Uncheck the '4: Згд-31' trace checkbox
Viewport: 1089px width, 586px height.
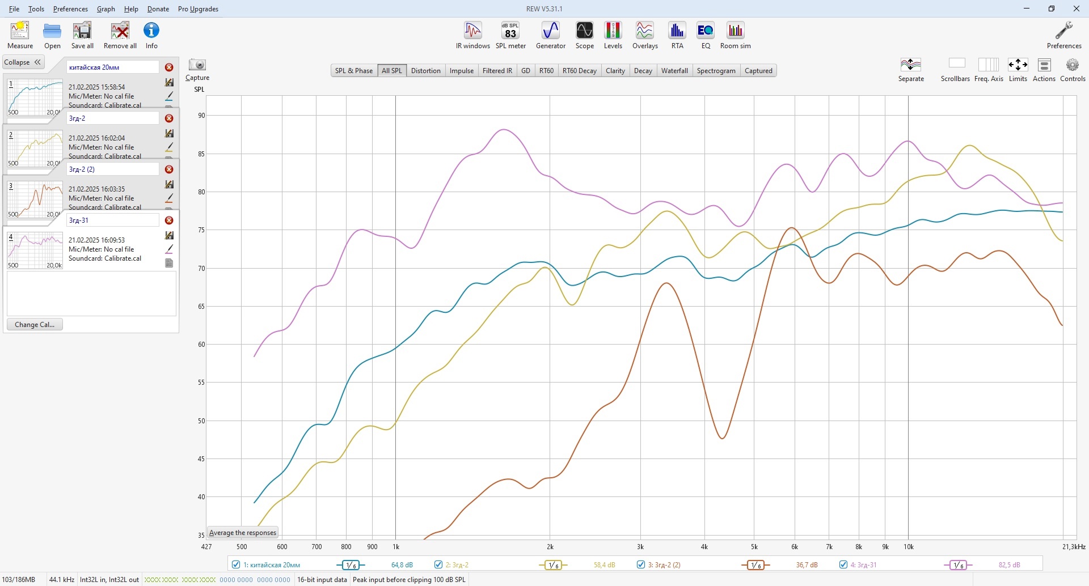click(843, 564)
